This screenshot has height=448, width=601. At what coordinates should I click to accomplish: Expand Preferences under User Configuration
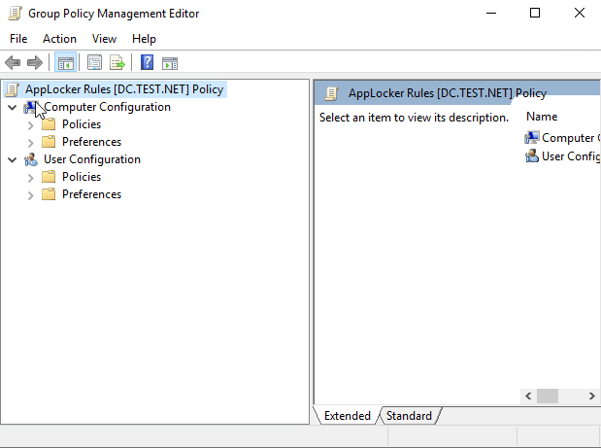point(30,194)
